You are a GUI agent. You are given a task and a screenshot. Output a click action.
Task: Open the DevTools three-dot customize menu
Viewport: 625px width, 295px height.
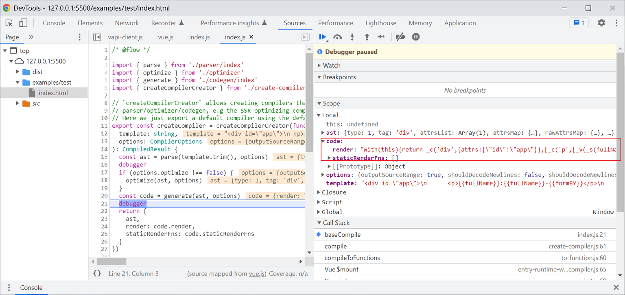[616, 23]
